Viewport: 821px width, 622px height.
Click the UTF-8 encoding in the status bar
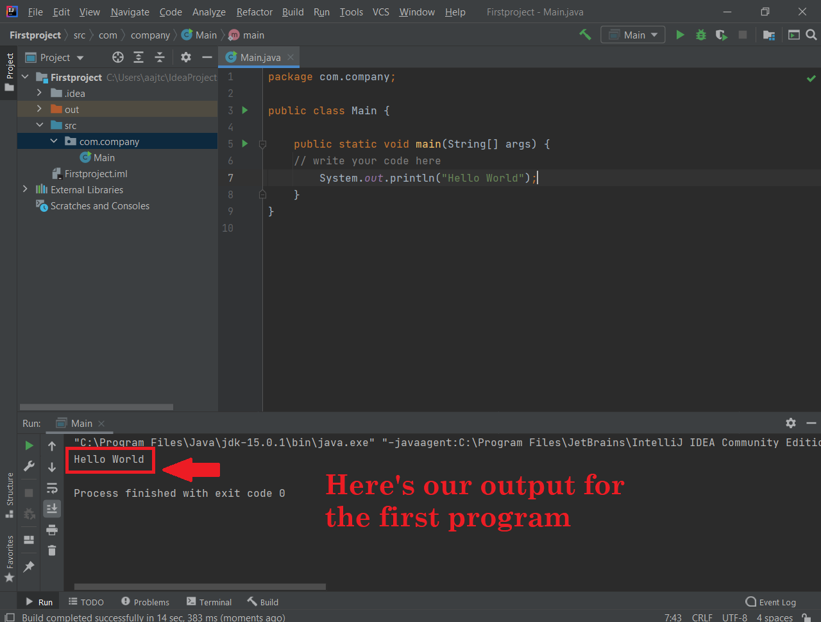click(x=734, y=617)
